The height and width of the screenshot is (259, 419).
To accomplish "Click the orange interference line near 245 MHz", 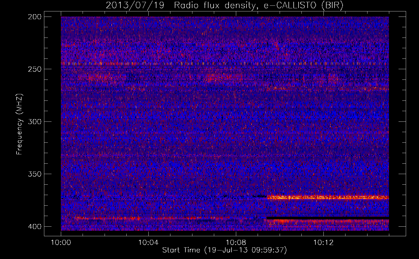I will [x=225, y=63].
